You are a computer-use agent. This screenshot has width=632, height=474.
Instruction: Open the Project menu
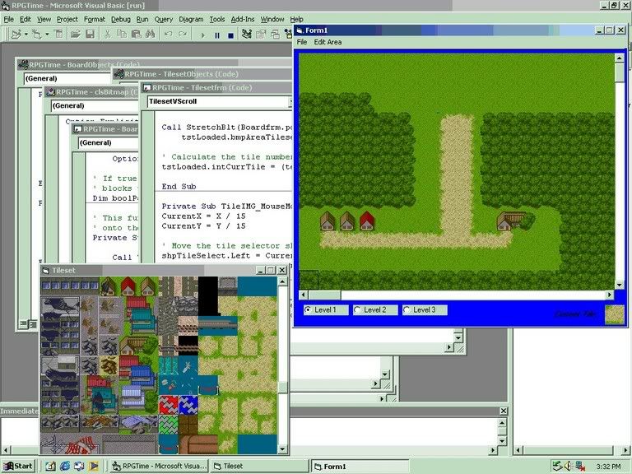pos(67,19)
